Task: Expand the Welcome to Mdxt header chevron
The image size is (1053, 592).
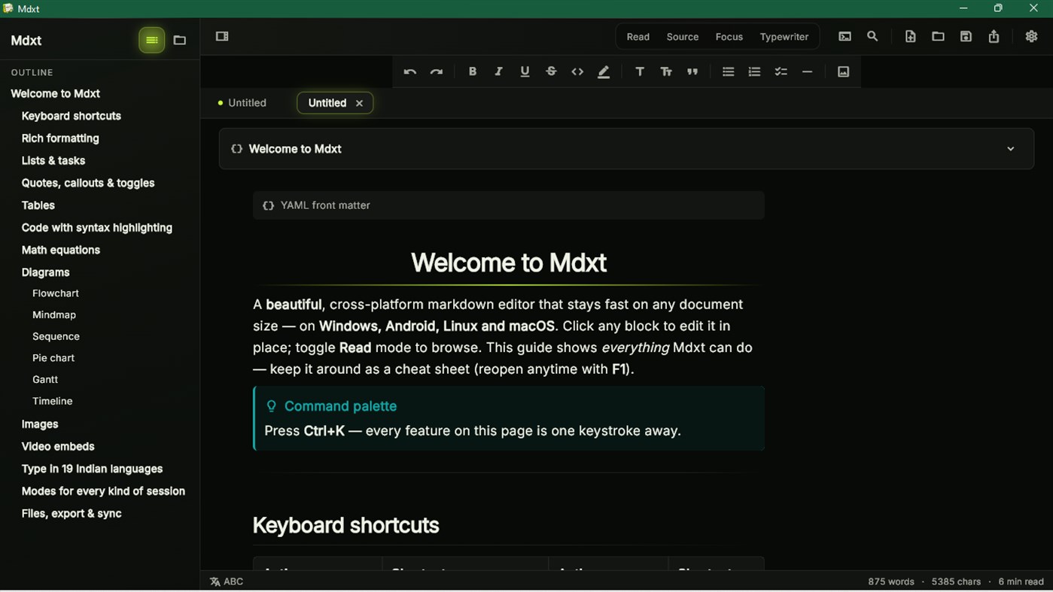Action: pos(1011,149)
